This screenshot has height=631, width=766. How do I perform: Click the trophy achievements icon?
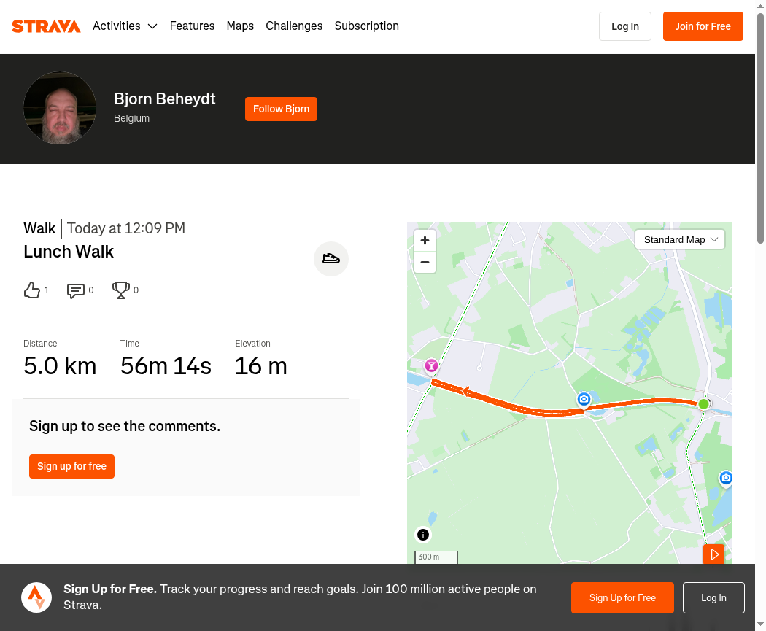pos(120,290)
